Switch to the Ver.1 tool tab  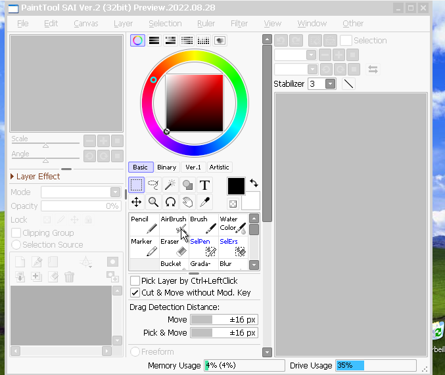pyautogui.click(x=193, y=167)
